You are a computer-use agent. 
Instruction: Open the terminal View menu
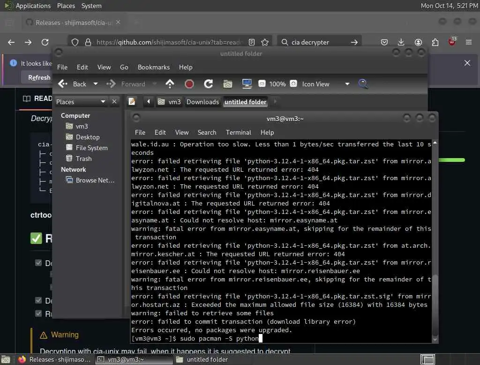tap(182, 132)
